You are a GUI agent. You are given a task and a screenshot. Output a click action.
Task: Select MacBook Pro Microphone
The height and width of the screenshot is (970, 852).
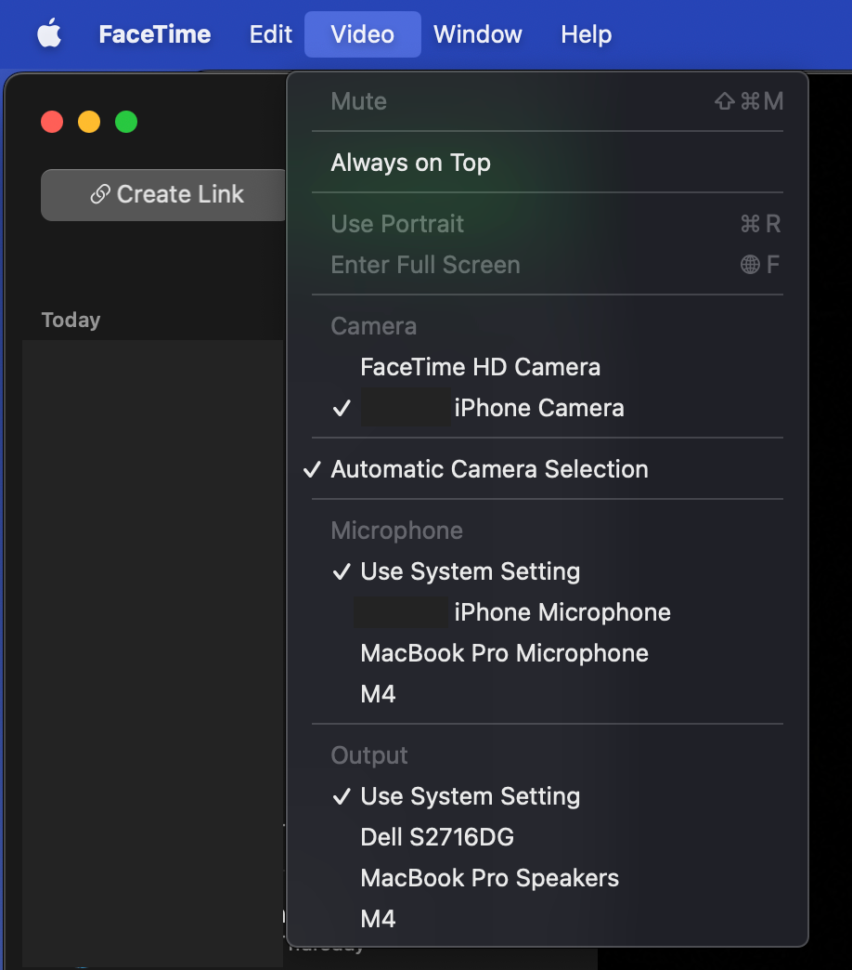(x=548, y=652)
